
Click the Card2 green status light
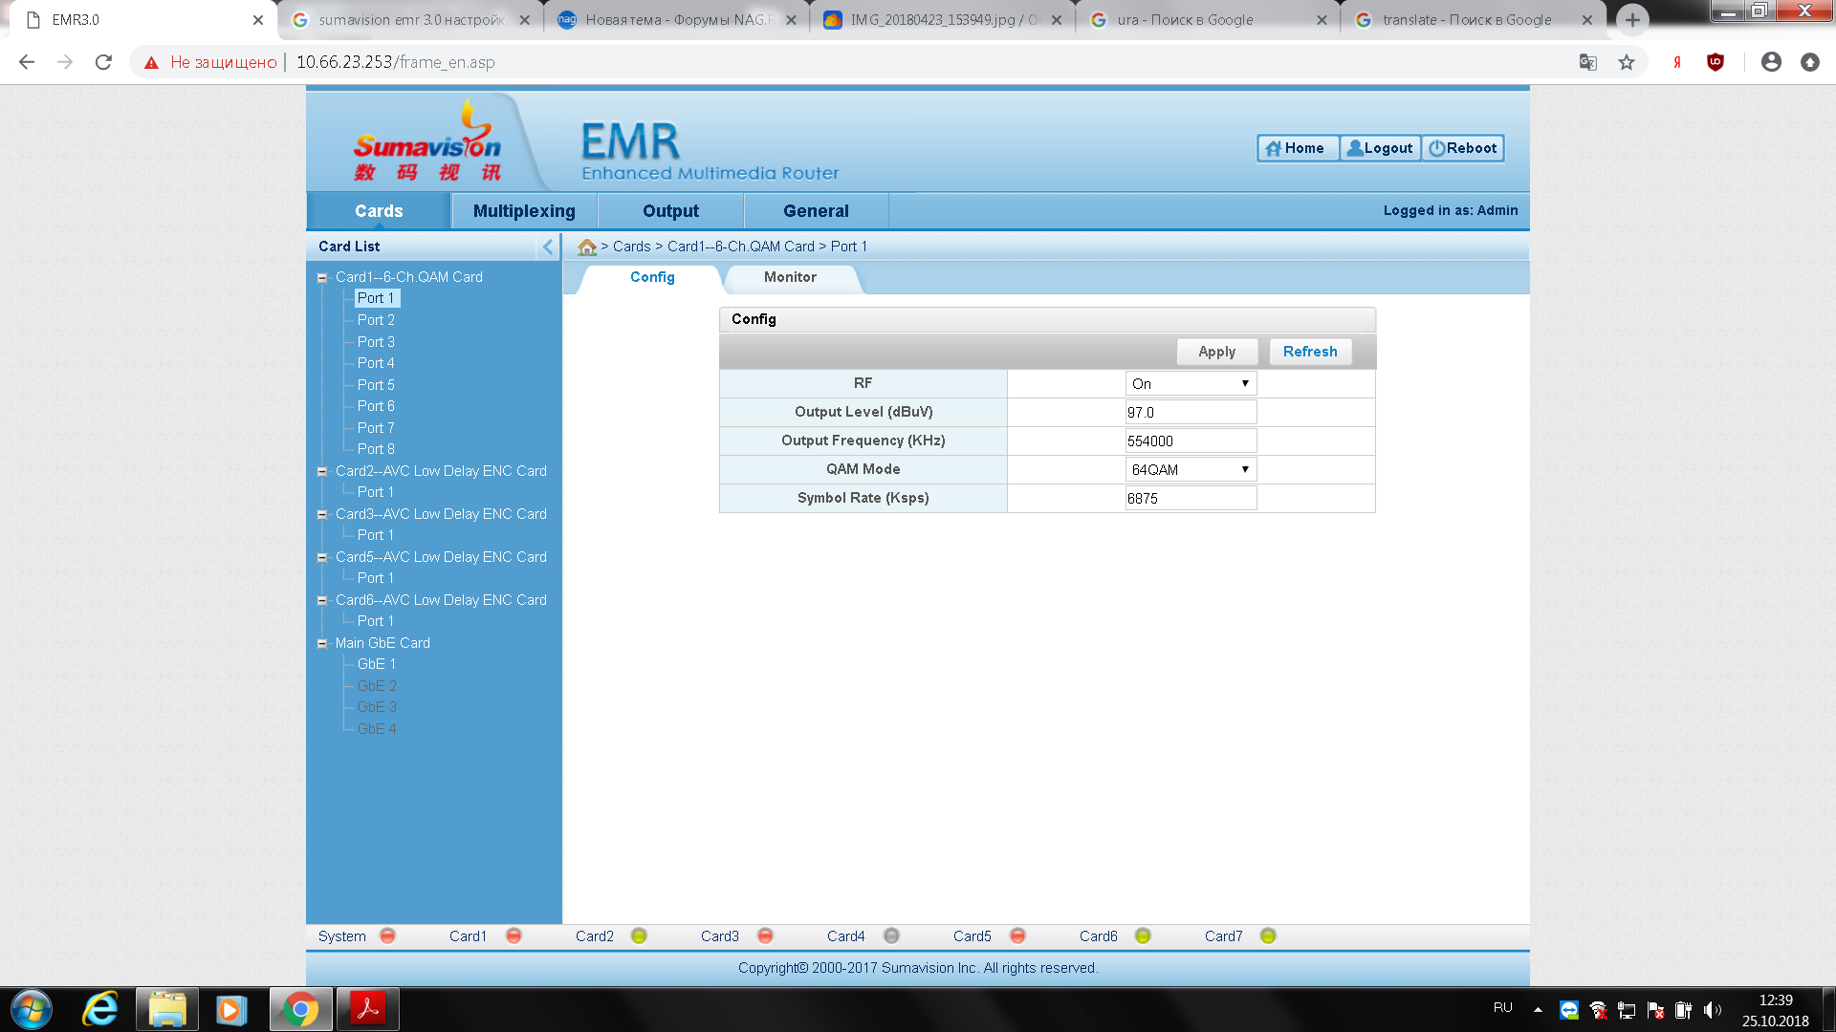(639, 936)
